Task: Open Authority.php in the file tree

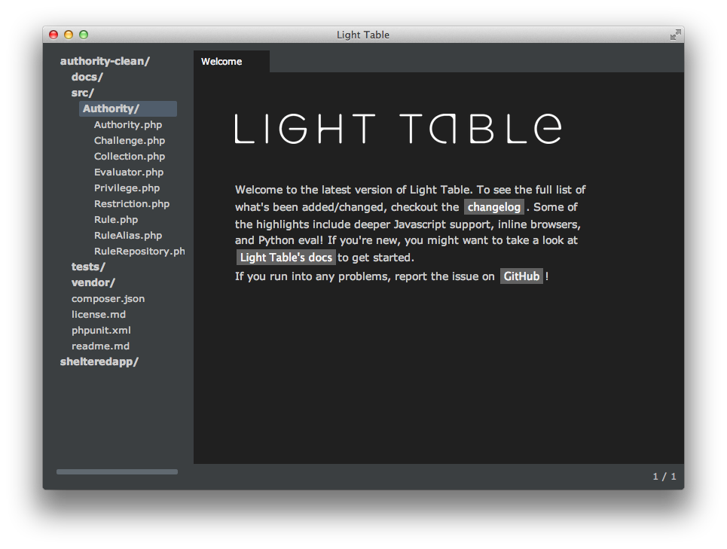Action: pyautogui.click(x=127, y=125)
